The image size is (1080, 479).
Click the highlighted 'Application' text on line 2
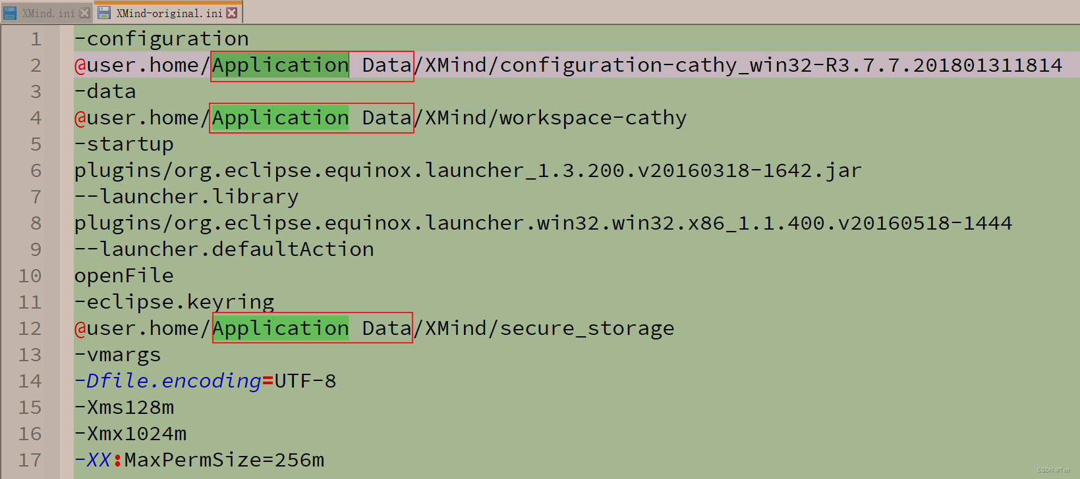[x=279, y=64]
